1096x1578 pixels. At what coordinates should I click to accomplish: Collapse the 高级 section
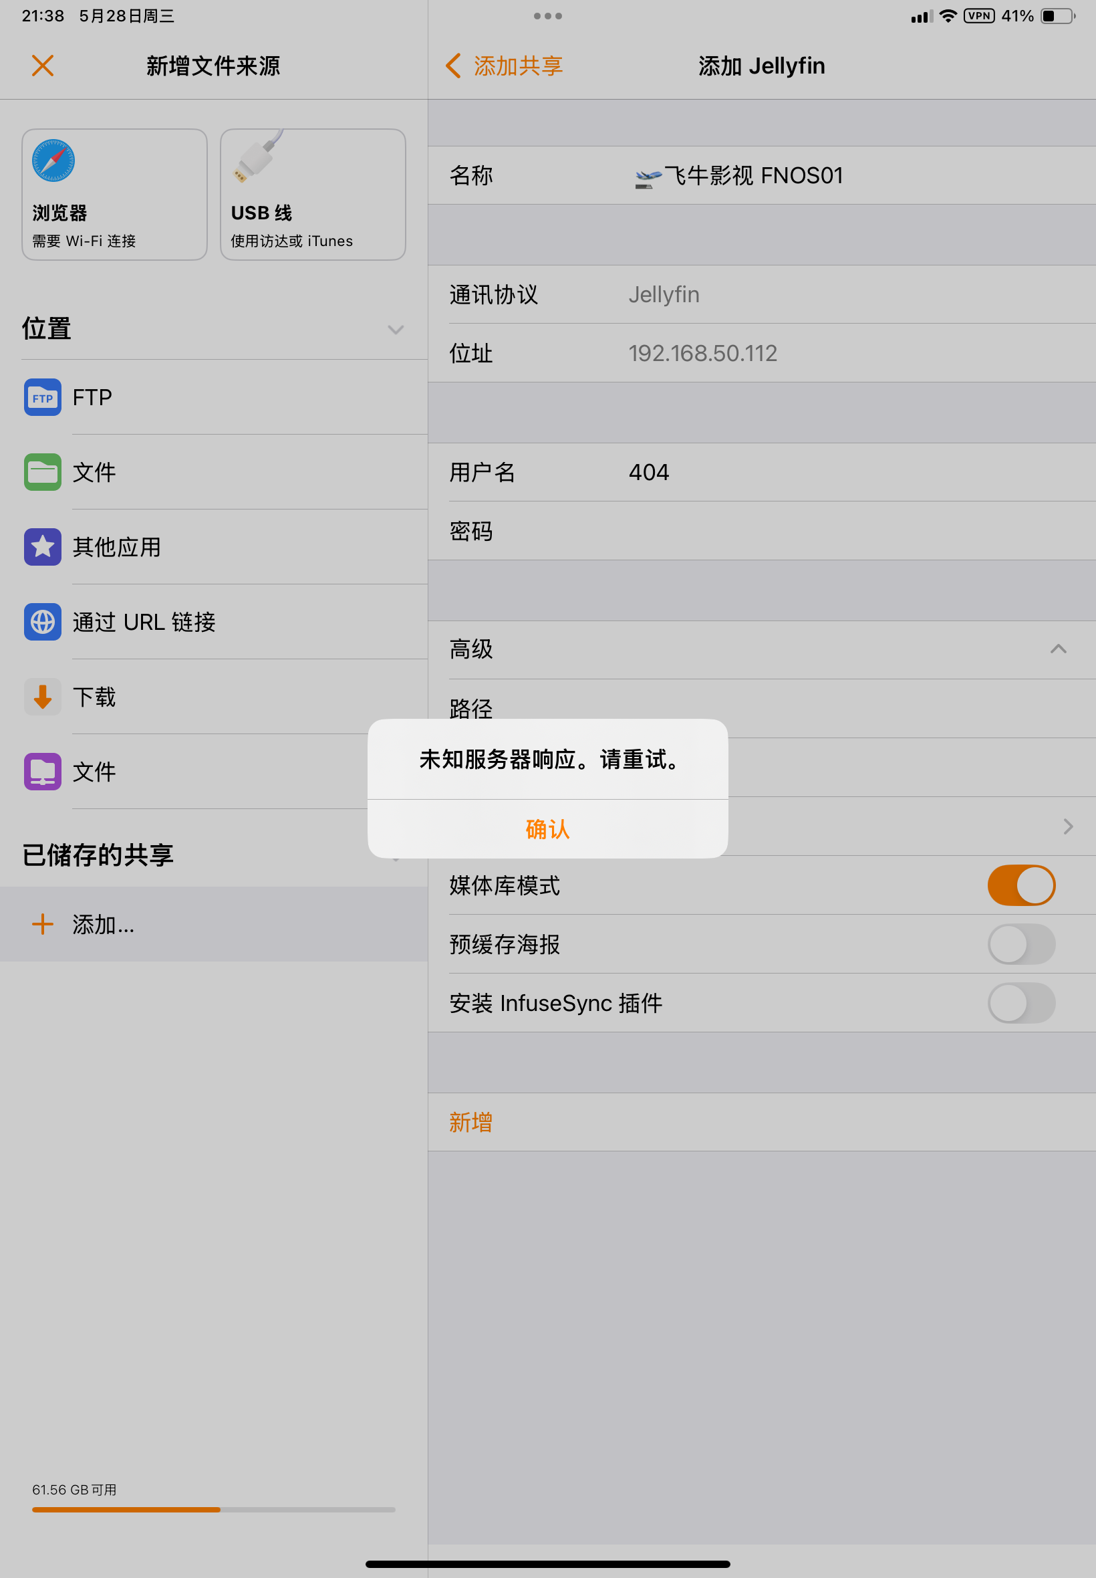(1058, 649)
